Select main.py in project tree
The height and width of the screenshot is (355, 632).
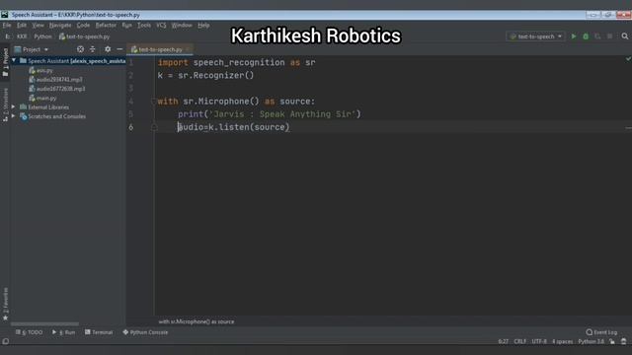tap(42, 98)
